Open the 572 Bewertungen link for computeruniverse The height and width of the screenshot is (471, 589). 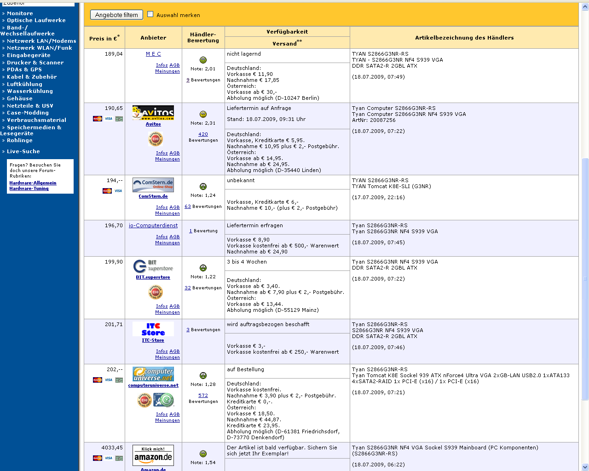point(203,396)
